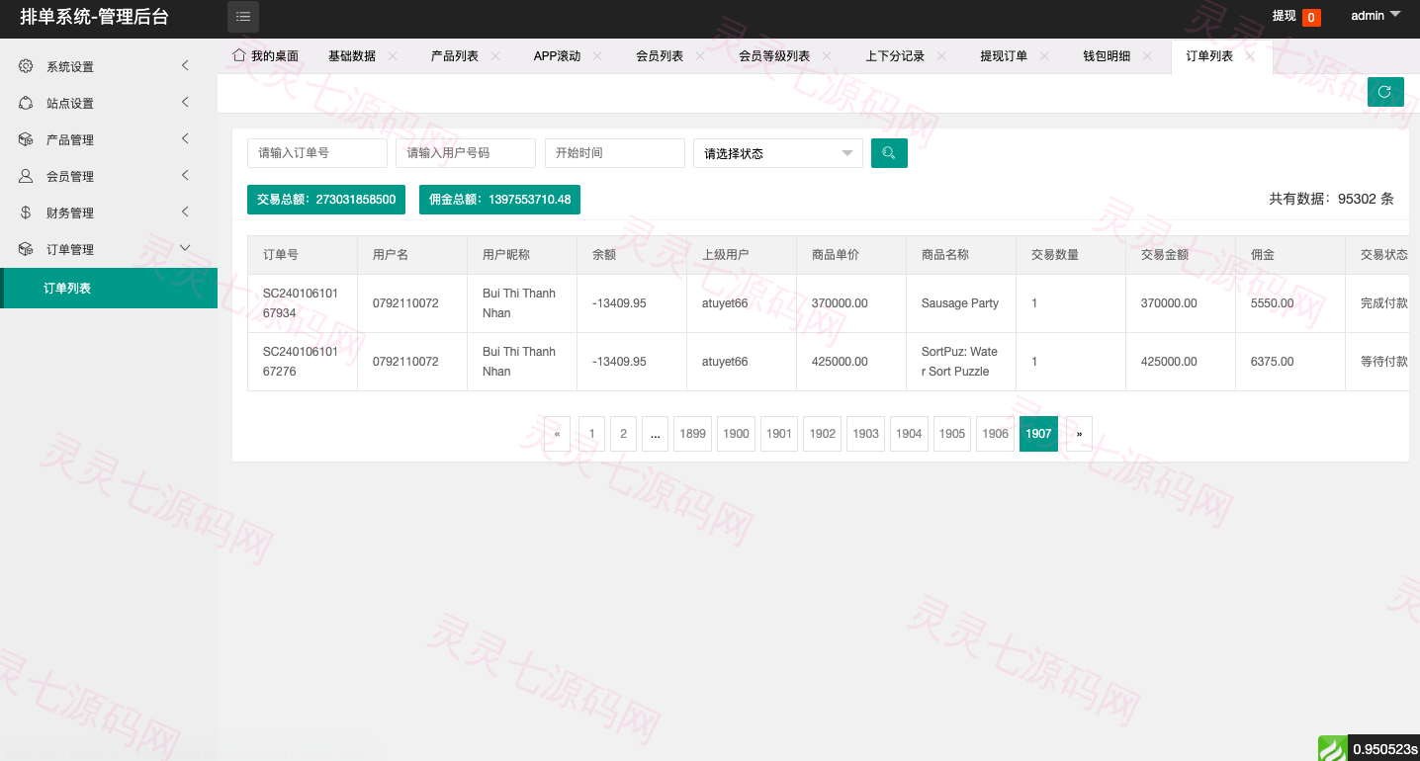Viewport: 1420px width, 761px height.
Task: Click the 会员管理 person icon
Action: 26,176
